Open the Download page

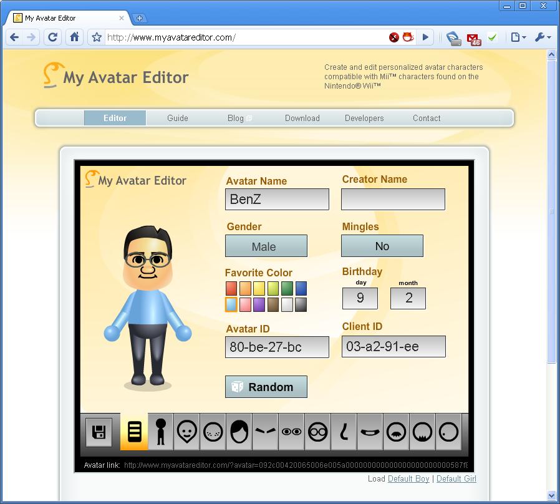coord(302,118)
